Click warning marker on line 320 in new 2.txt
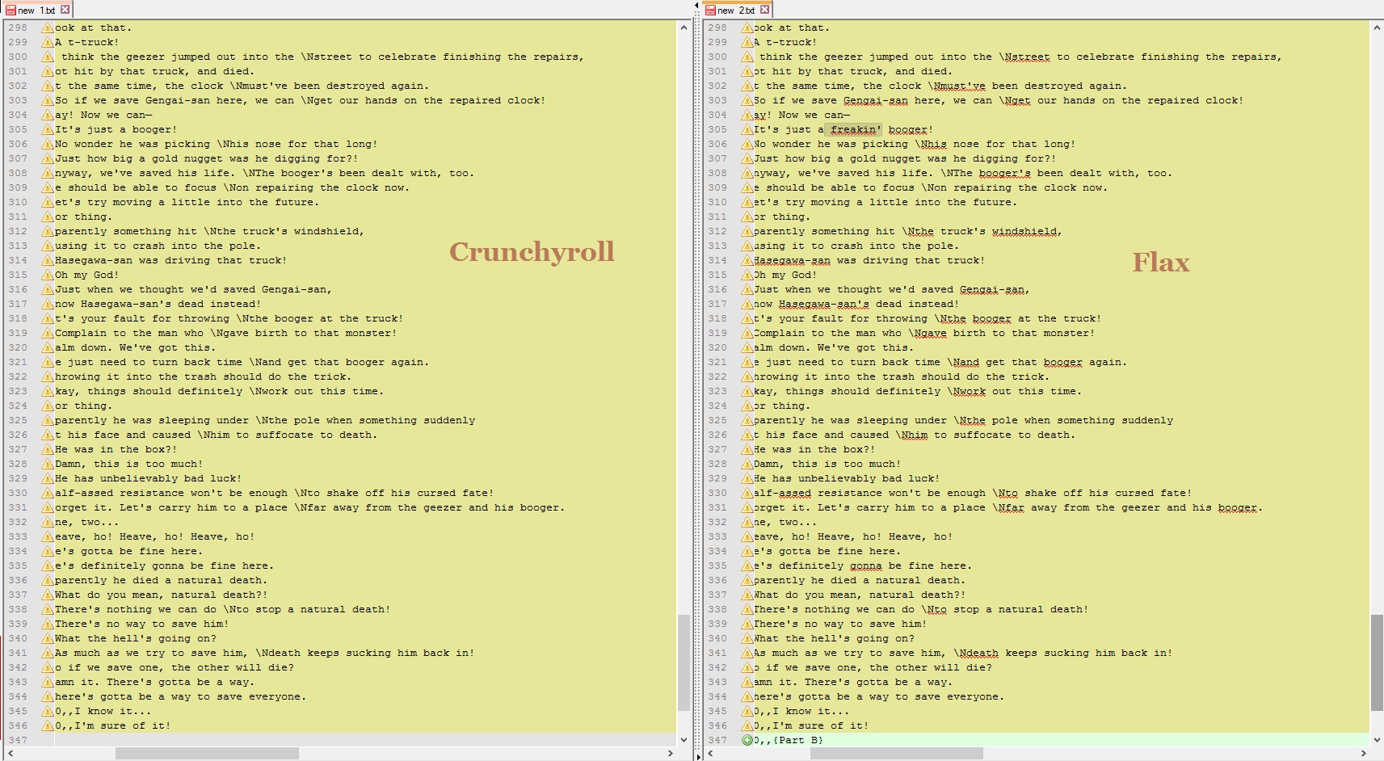This screenshot has width=1384, height=761. [747, 347]
